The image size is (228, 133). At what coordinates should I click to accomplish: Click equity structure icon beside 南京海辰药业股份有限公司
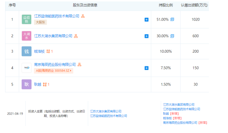(79, 64)
